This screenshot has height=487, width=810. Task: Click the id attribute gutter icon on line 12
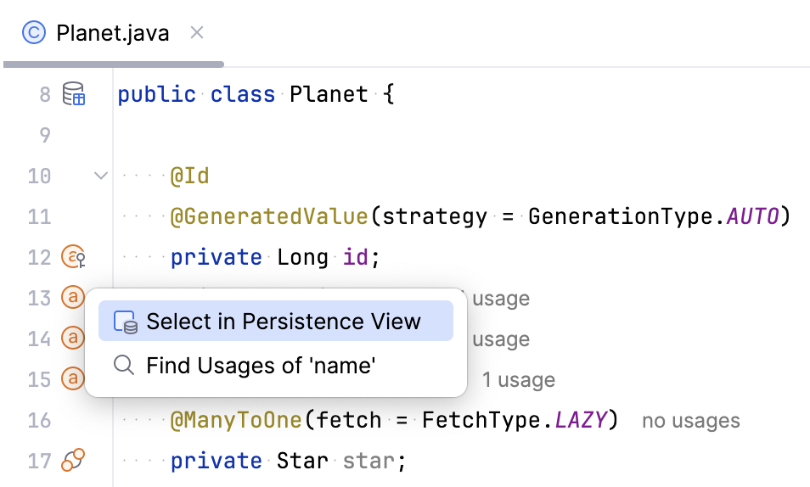pos(75,256)
